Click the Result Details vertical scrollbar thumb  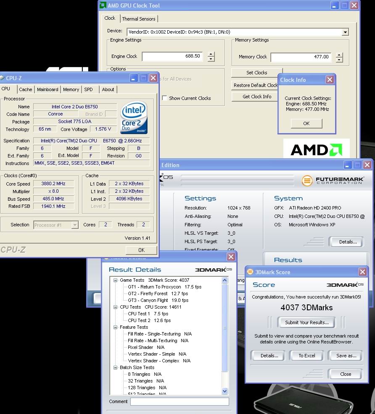coord(224,328)
